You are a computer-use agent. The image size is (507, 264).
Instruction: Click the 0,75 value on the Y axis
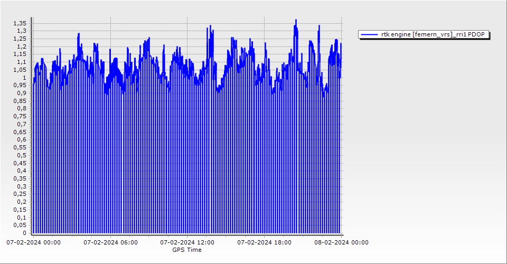(20, 116)
